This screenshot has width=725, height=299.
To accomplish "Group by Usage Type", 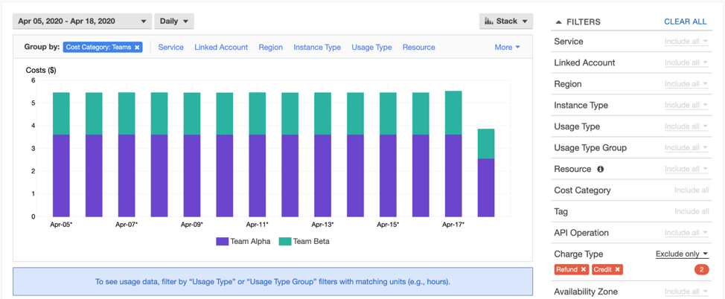I will point(371,47).
